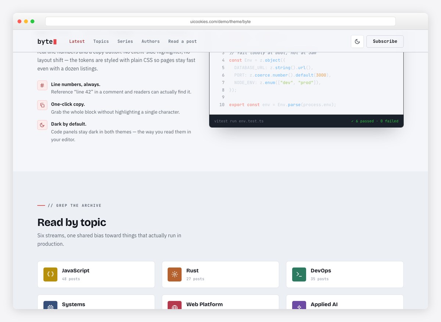Click code line 'export const env = Env.parse'
The height and width of the screenshot is (322, 441).
tap(283, 105)
